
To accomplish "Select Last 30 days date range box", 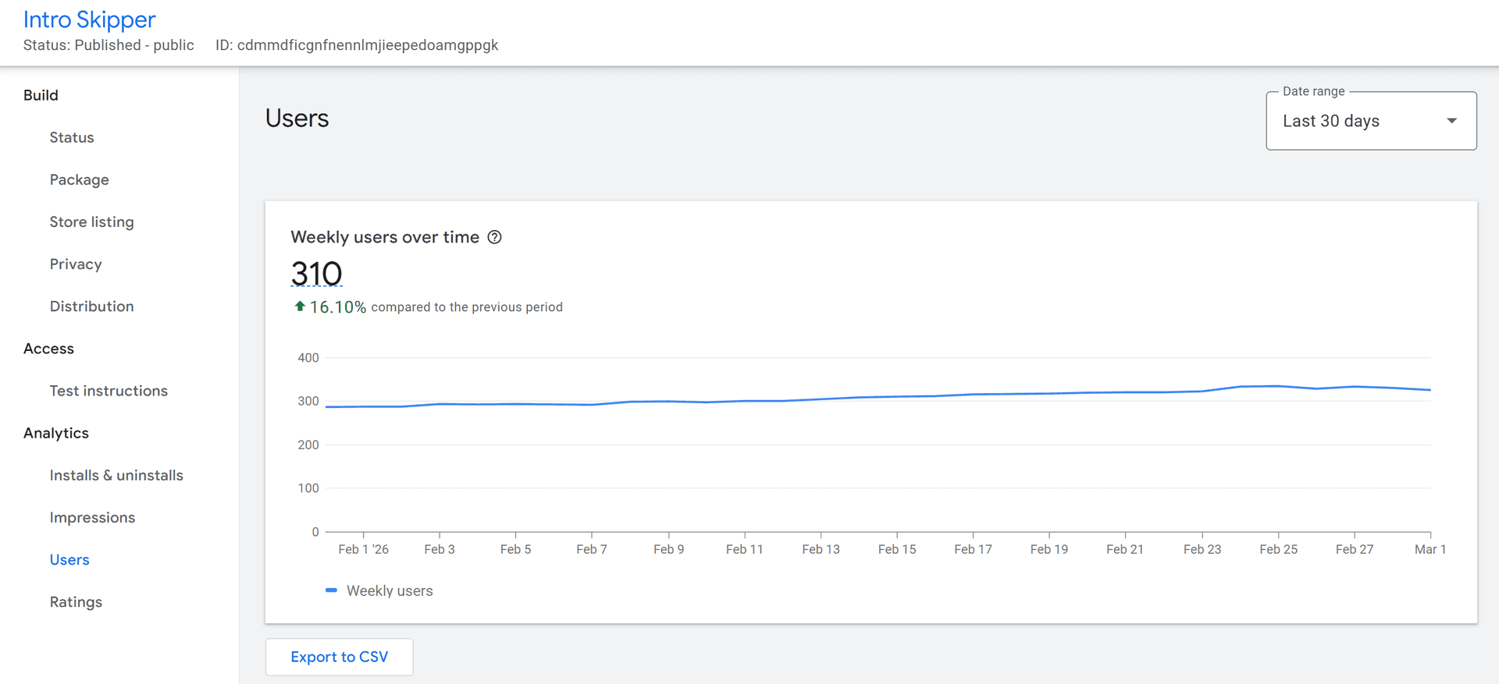I will coord(1371,121).
